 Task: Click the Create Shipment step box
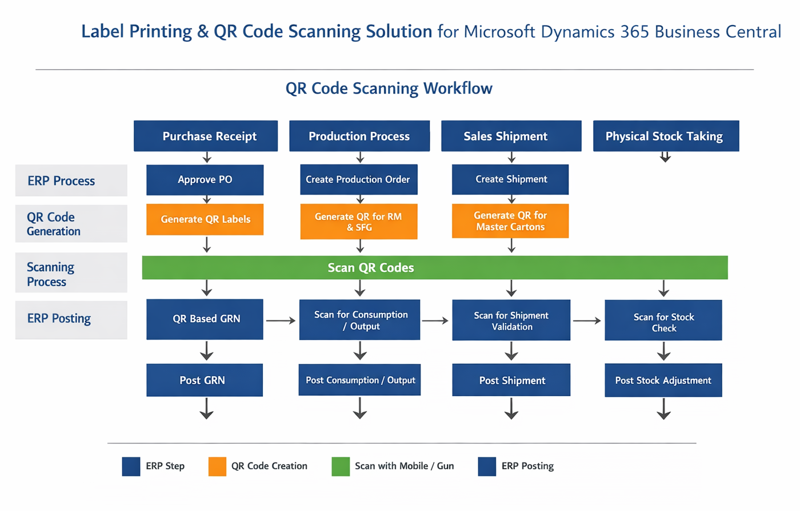point(510,179)
